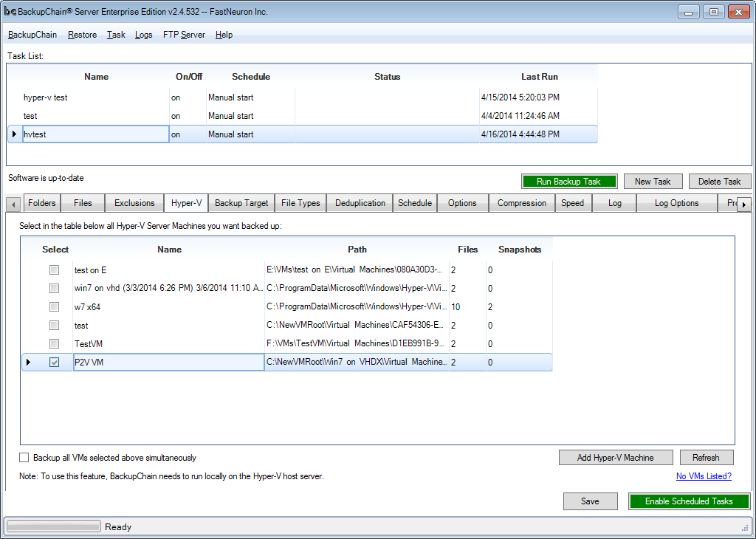Select the 'hvtest' task name cell
This screenshot has height=539, width=756.
(x=96, y=134)
